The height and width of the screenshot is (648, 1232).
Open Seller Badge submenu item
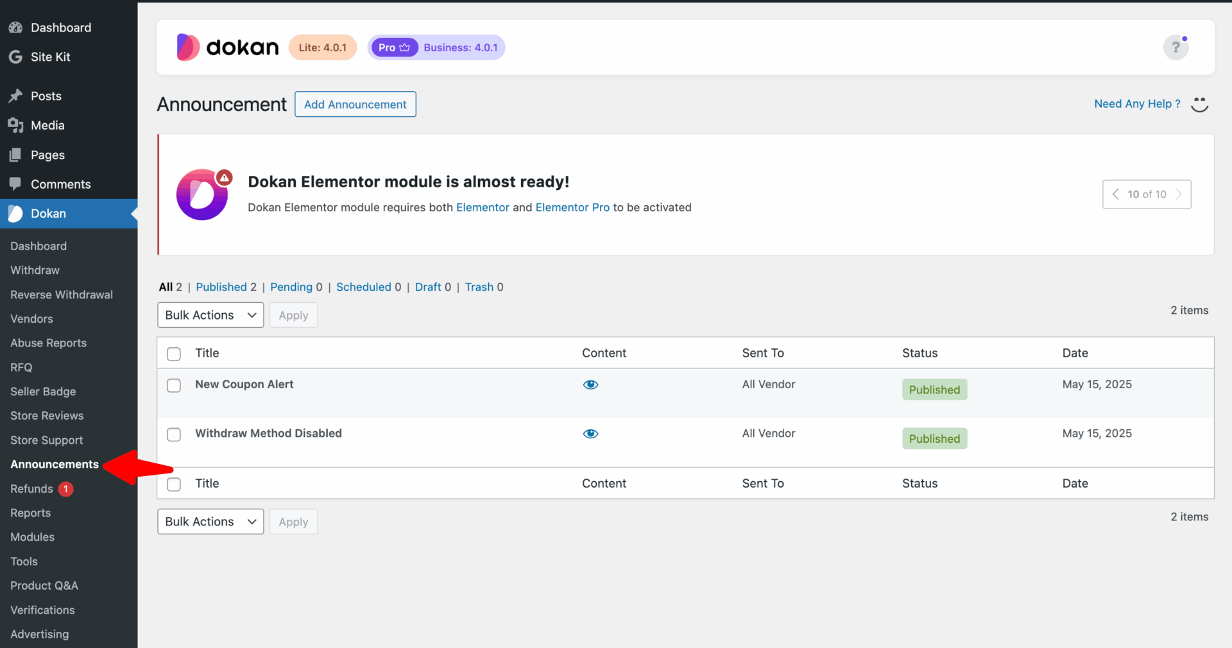click(43, 391)
